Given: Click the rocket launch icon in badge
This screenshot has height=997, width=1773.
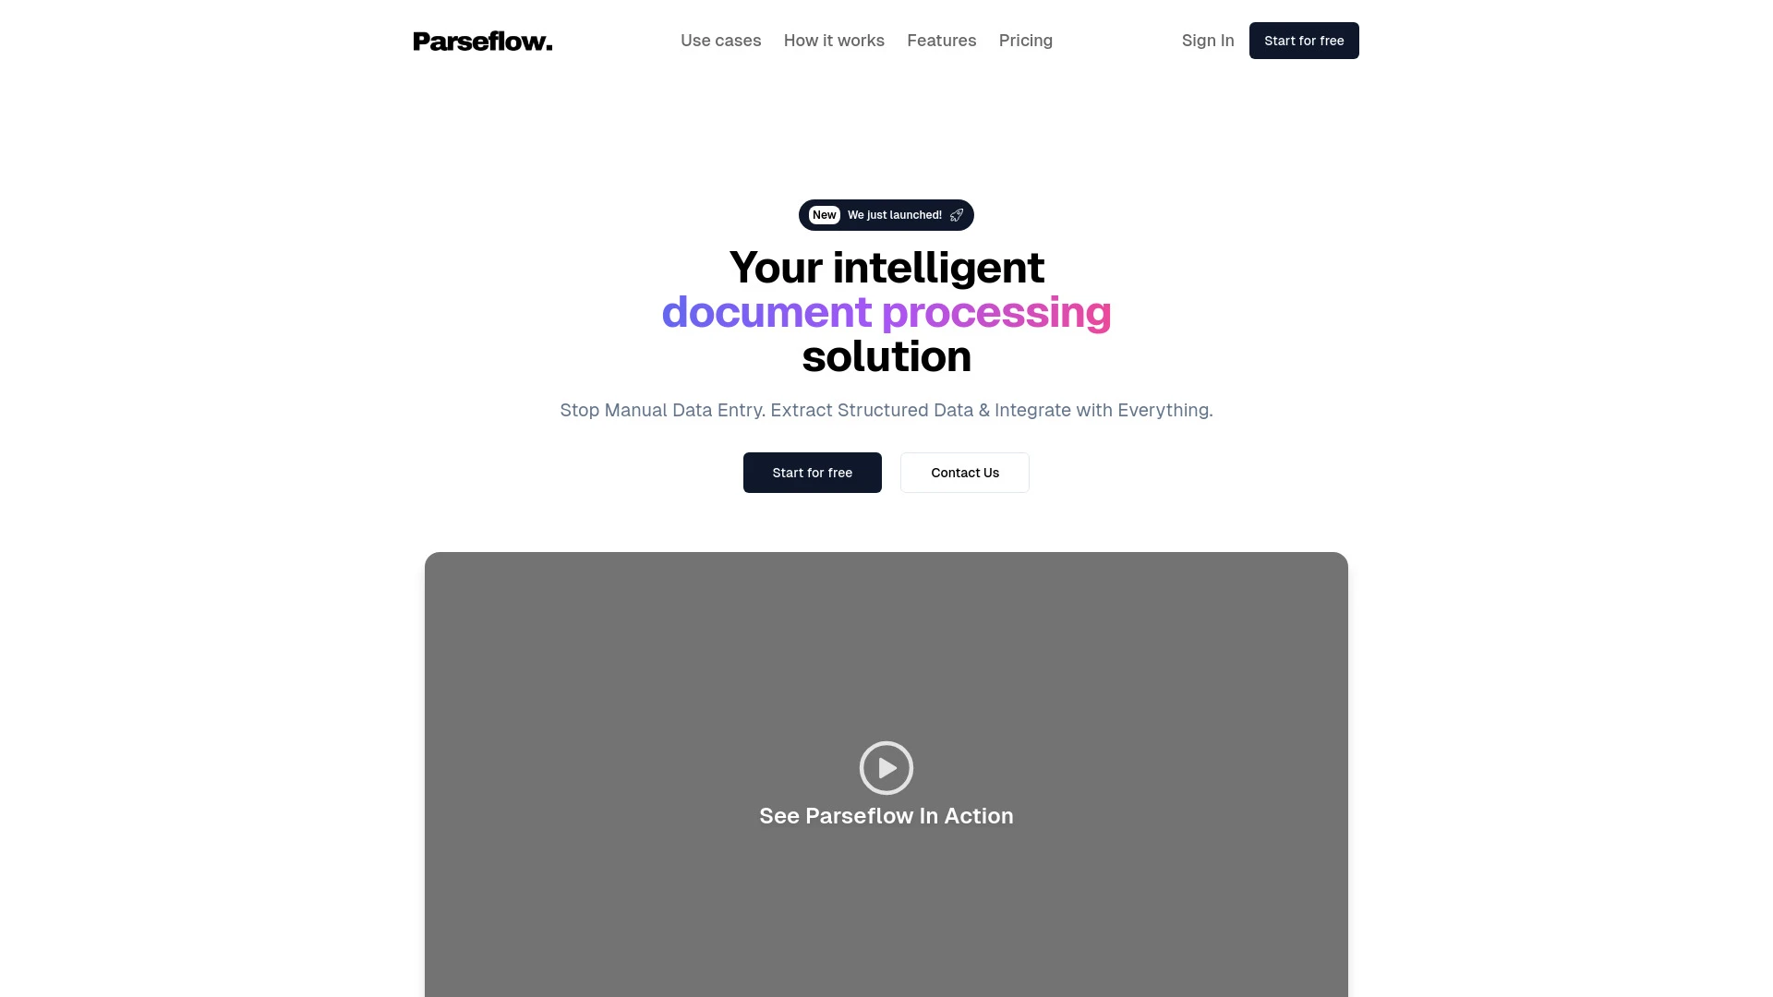Looking at the screenshot, I should (x=957, y=214).
